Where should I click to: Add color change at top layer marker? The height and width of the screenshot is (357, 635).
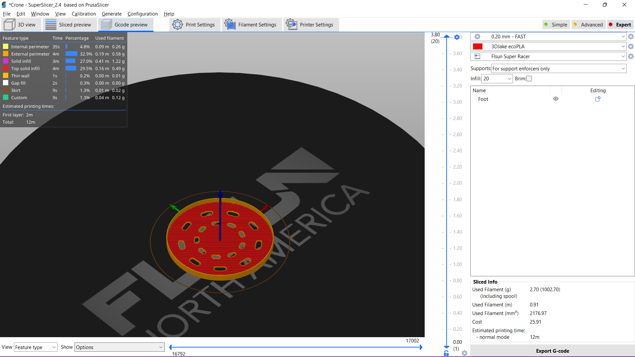(457, 37)
